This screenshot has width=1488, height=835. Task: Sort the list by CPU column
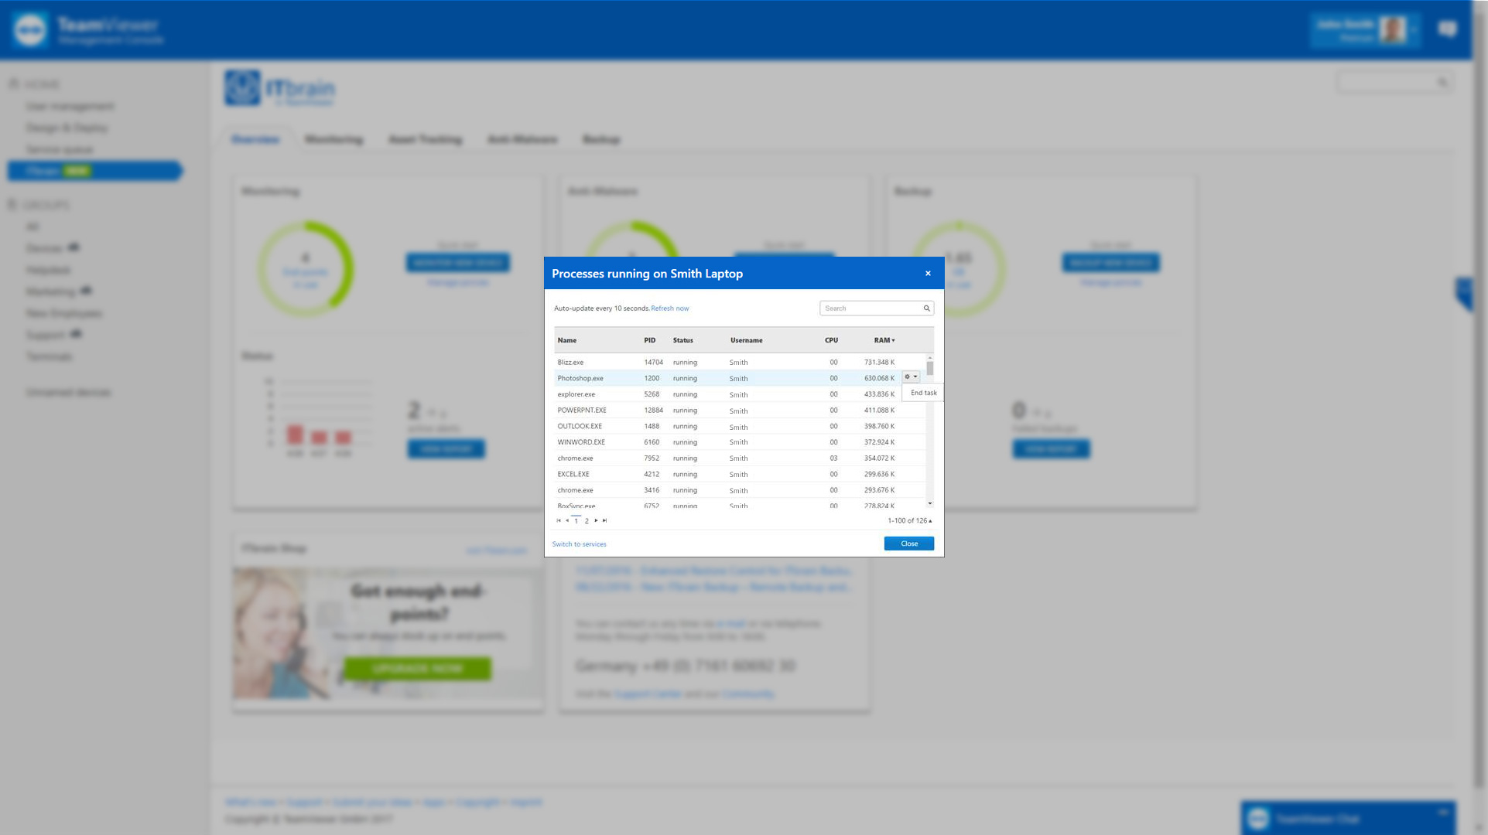[831, 340]
